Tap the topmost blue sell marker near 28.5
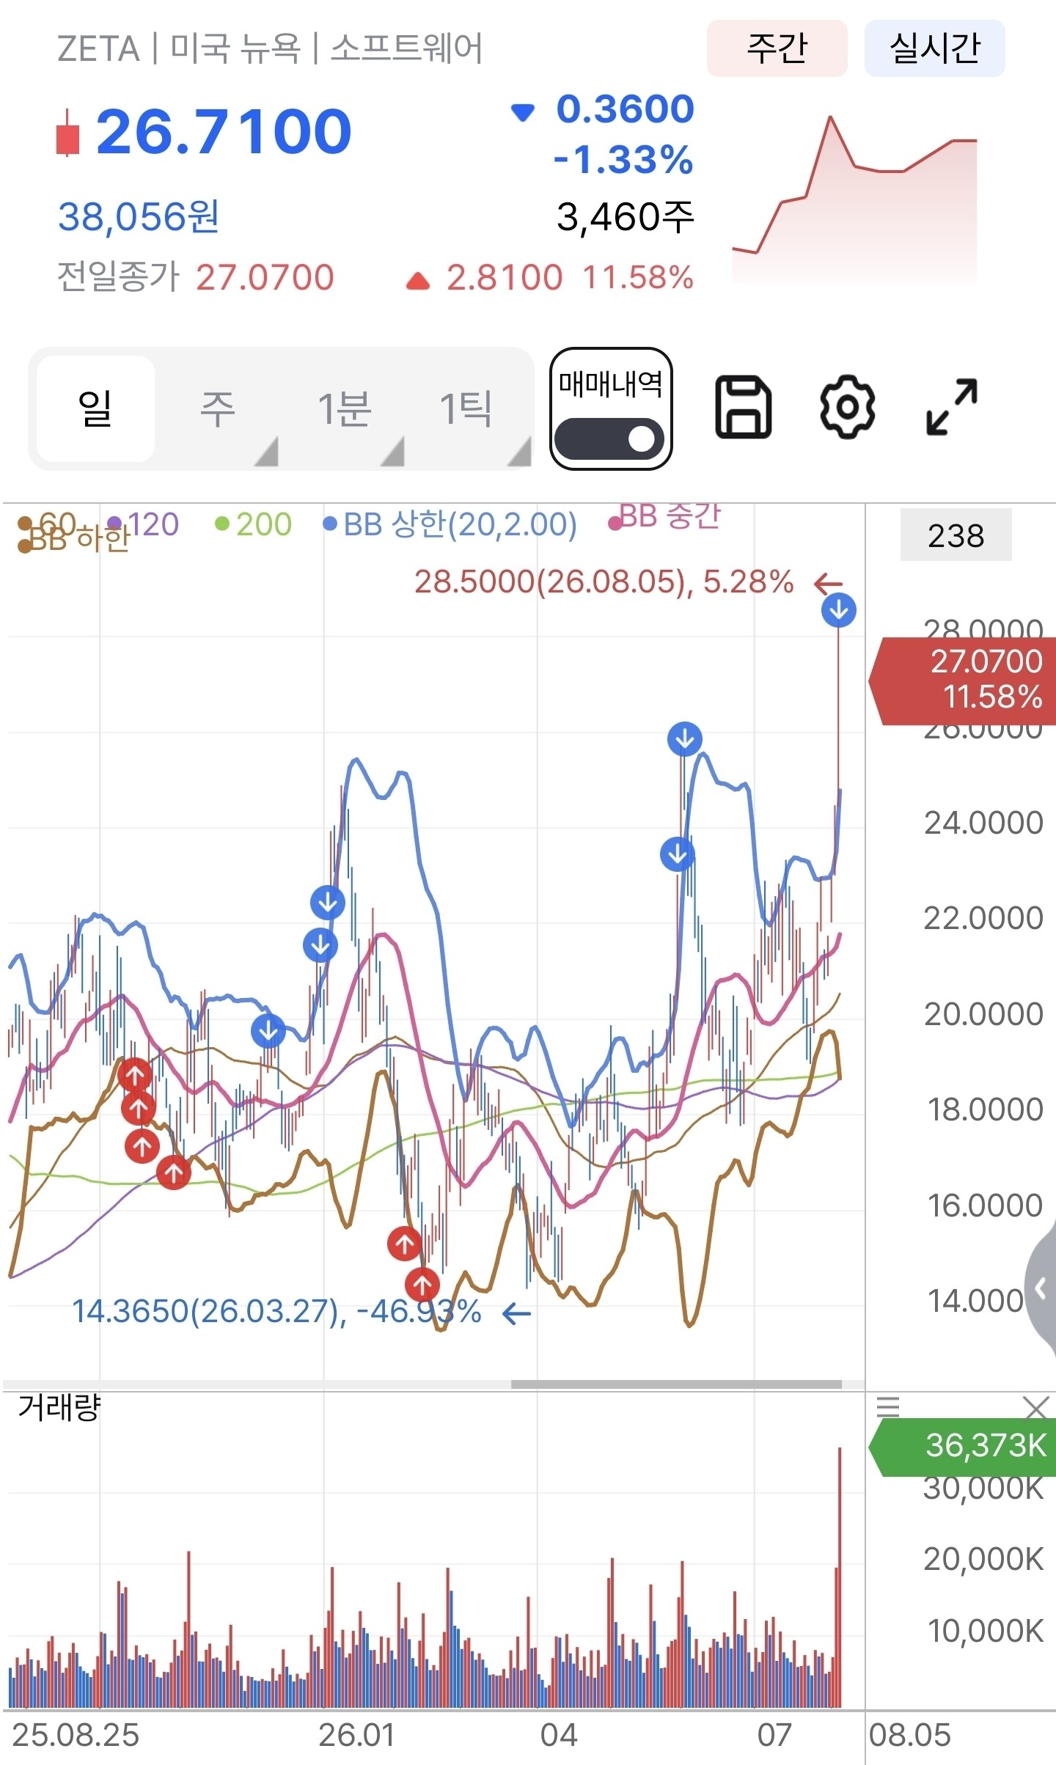This screenshot has width=1056, height=1765. tap(839, 610)
